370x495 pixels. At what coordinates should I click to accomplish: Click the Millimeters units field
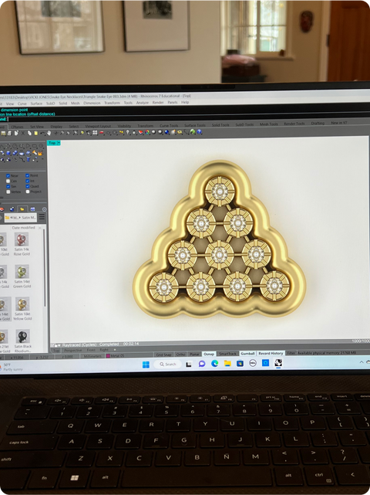92,356
